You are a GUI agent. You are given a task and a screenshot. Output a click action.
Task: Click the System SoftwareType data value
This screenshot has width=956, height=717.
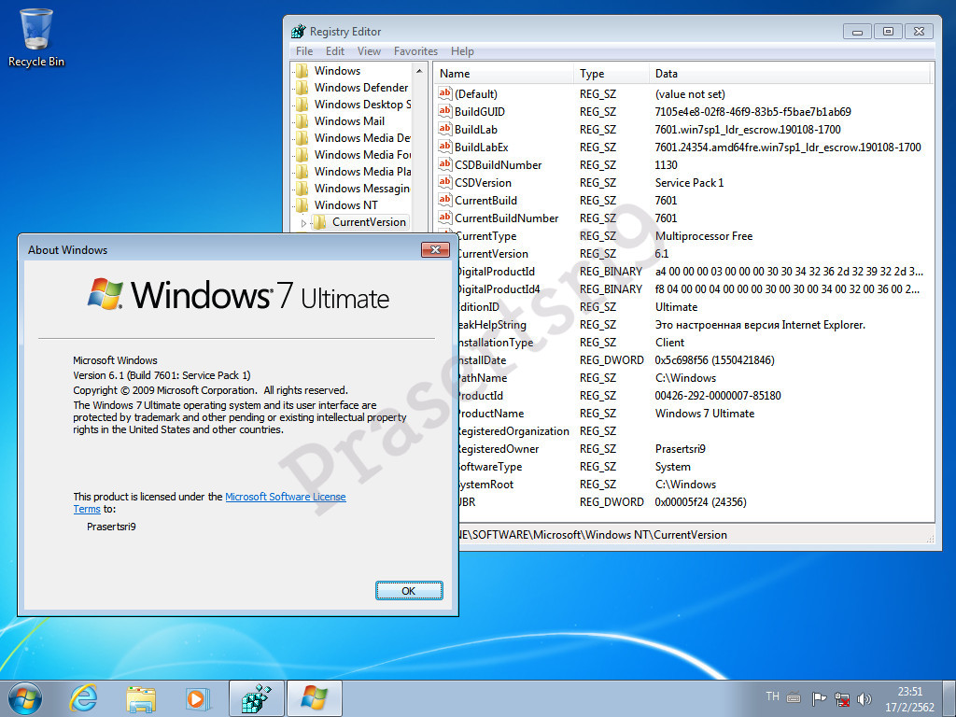tap(672, 467)
